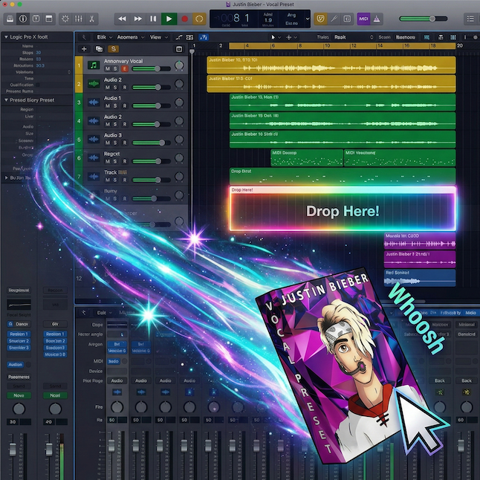
Task: Collapse the Presed Biory Preset section
Action: [6, 100]
